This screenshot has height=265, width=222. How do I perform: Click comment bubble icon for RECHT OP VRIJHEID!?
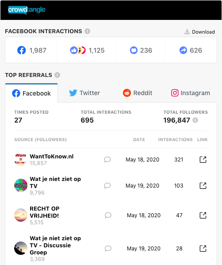pos(108,215)
